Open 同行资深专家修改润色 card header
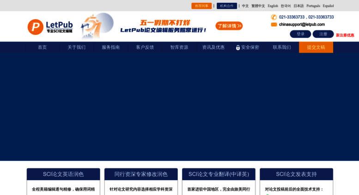The image size is (359, 195). click(x=141, y=174)
